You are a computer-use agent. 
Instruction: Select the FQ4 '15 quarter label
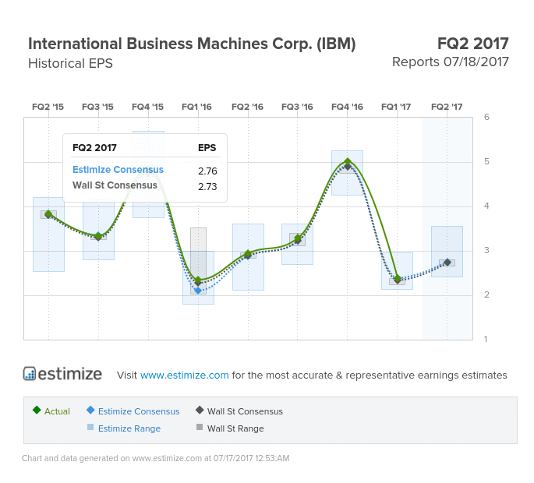point(147,107)
